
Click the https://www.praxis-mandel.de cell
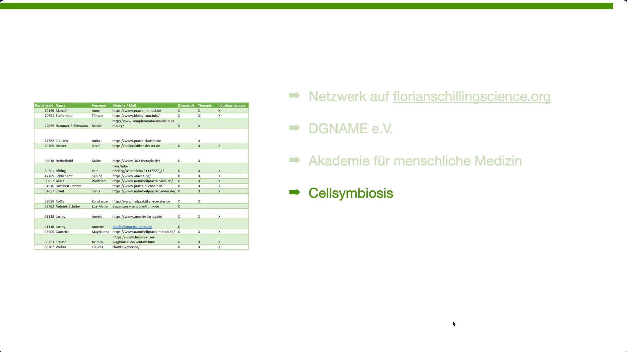tap(137, 111)
